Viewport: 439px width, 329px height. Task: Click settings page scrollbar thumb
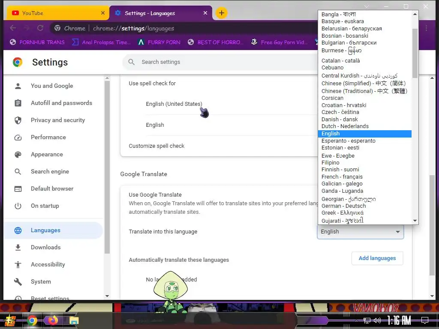432,225
